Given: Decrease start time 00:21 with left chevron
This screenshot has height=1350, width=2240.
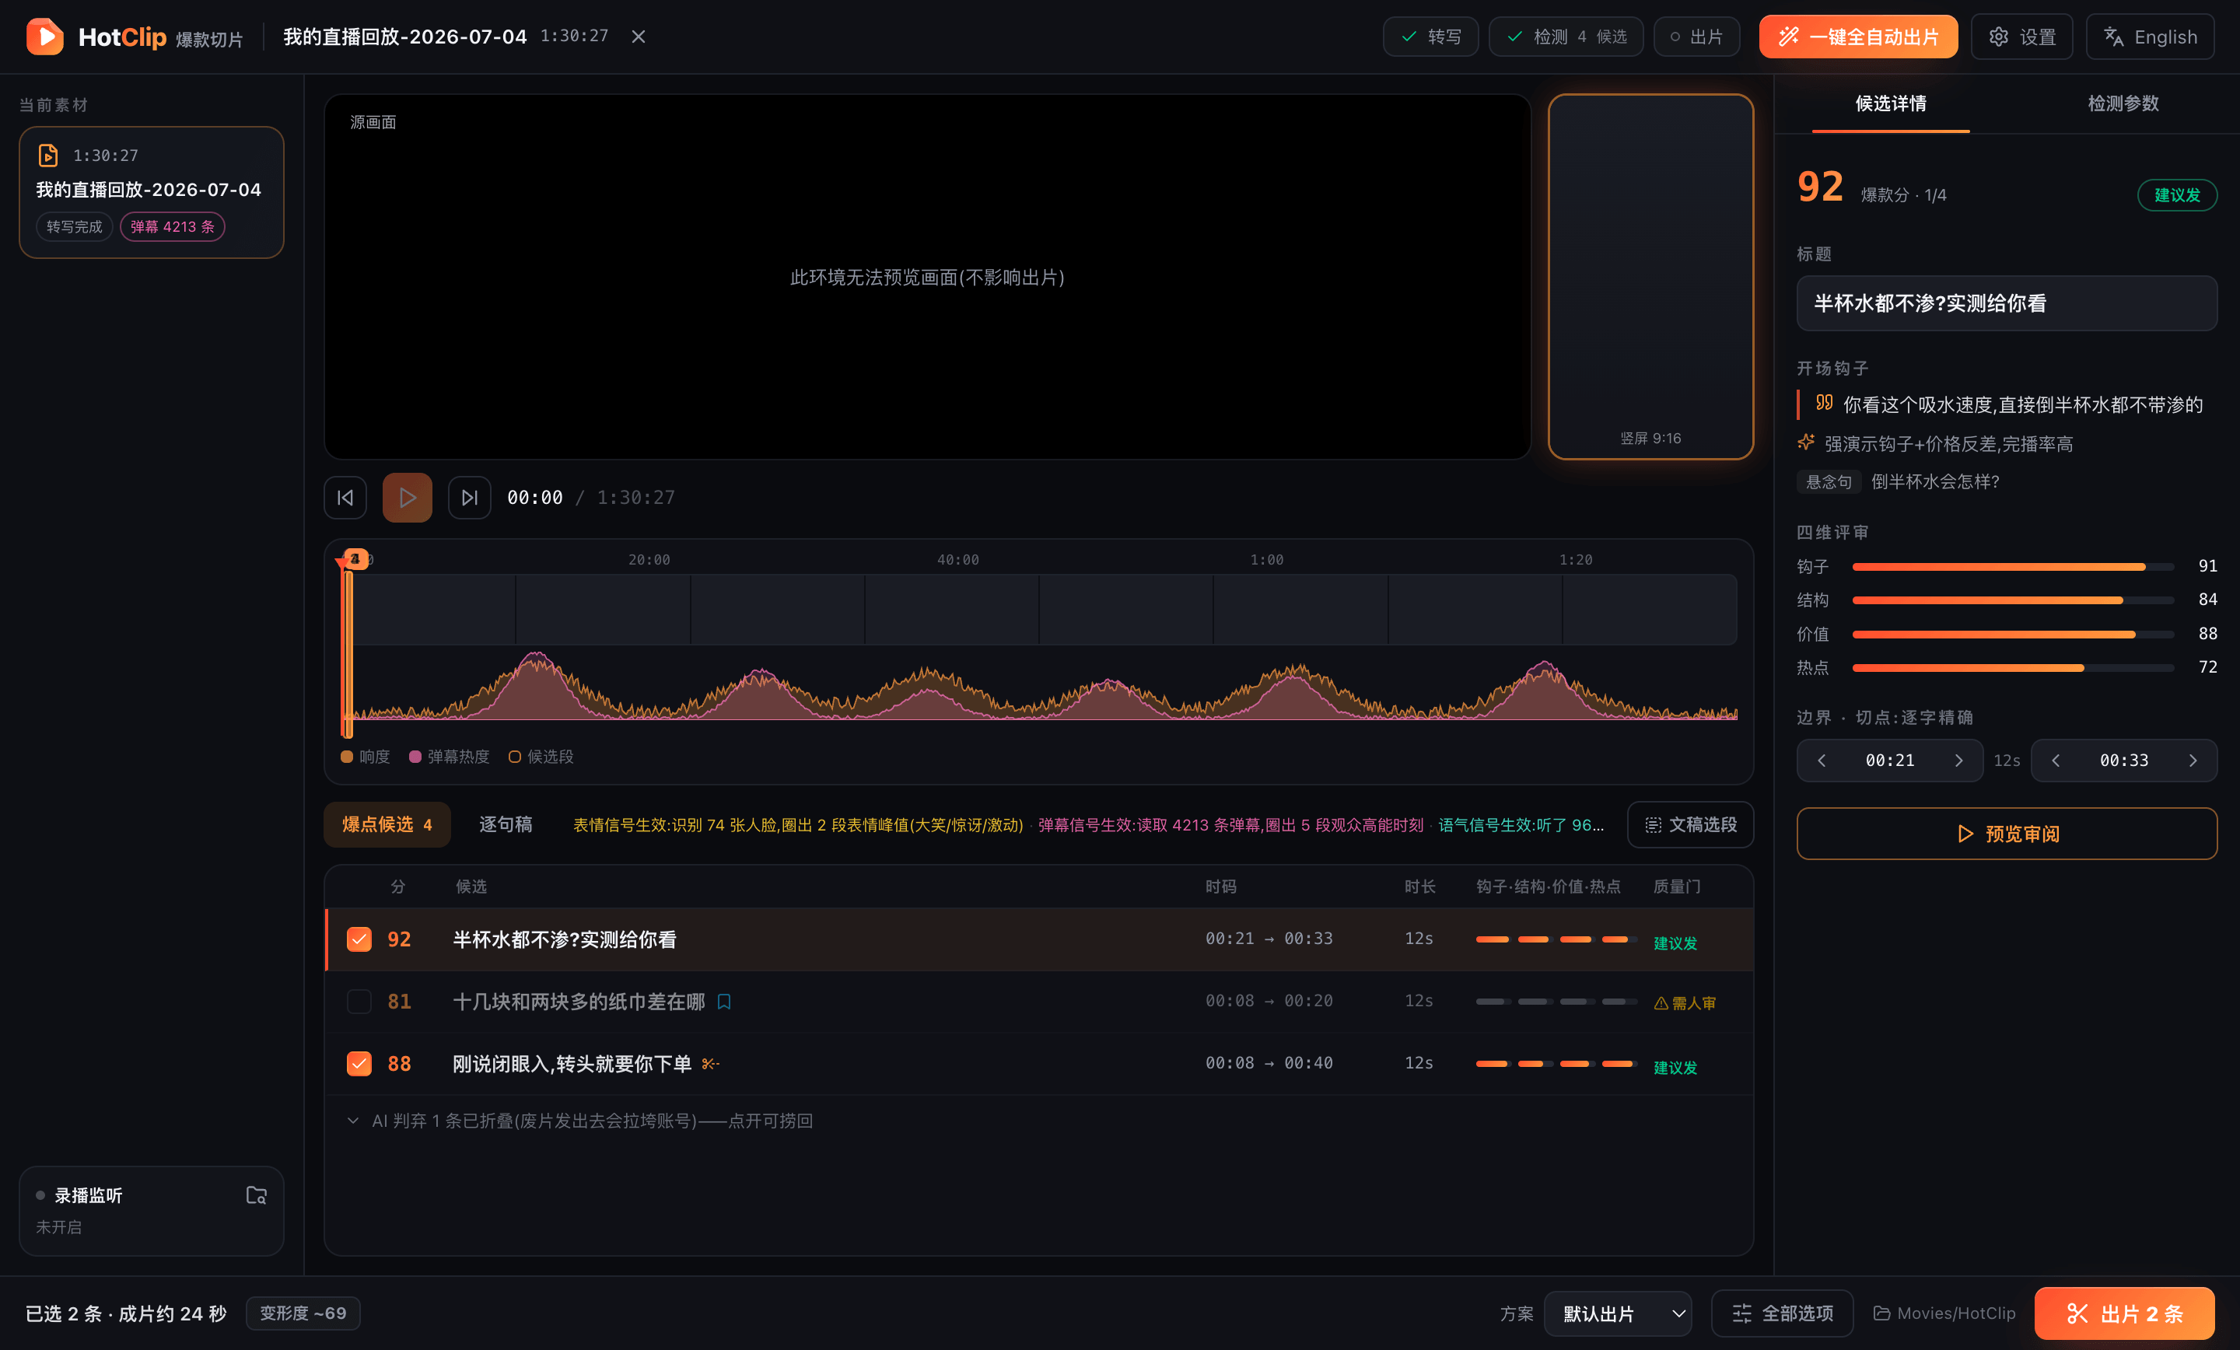Looking at the screenshot, I should coord(1821,760).
